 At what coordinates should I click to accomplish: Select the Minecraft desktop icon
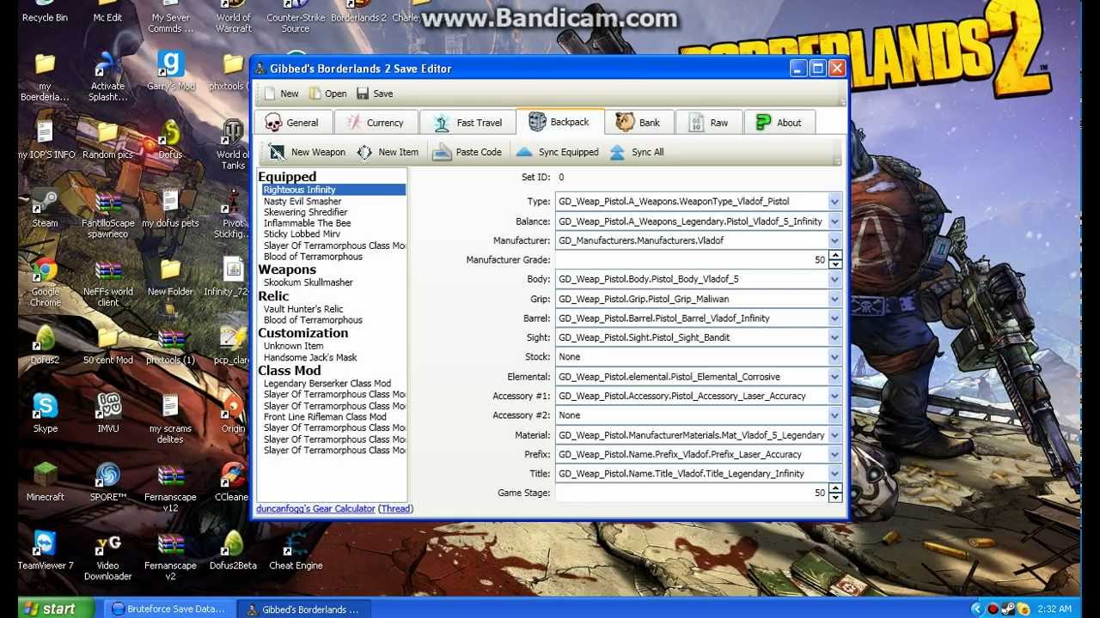coord(45,482)
